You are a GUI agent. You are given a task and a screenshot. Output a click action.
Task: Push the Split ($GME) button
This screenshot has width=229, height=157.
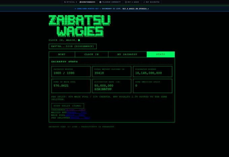pos(68,106)
